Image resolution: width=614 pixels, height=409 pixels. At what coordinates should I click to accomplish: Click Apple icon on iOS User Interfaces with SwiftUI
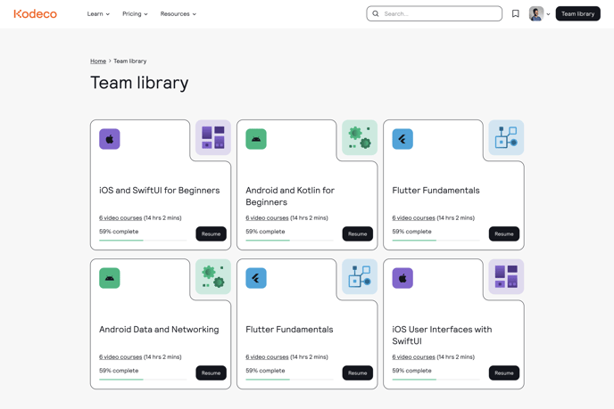click(402, 278)
